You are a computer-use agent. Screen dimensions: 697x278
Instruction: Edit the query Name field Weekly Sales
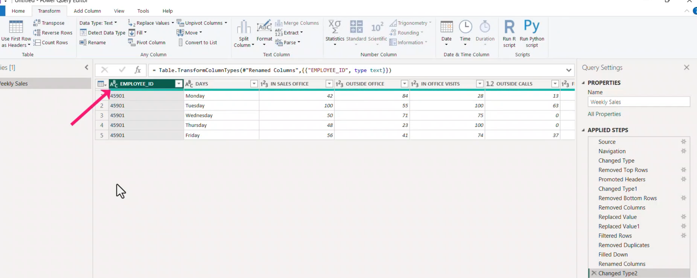pyautogui.click(x=639, y=102)
